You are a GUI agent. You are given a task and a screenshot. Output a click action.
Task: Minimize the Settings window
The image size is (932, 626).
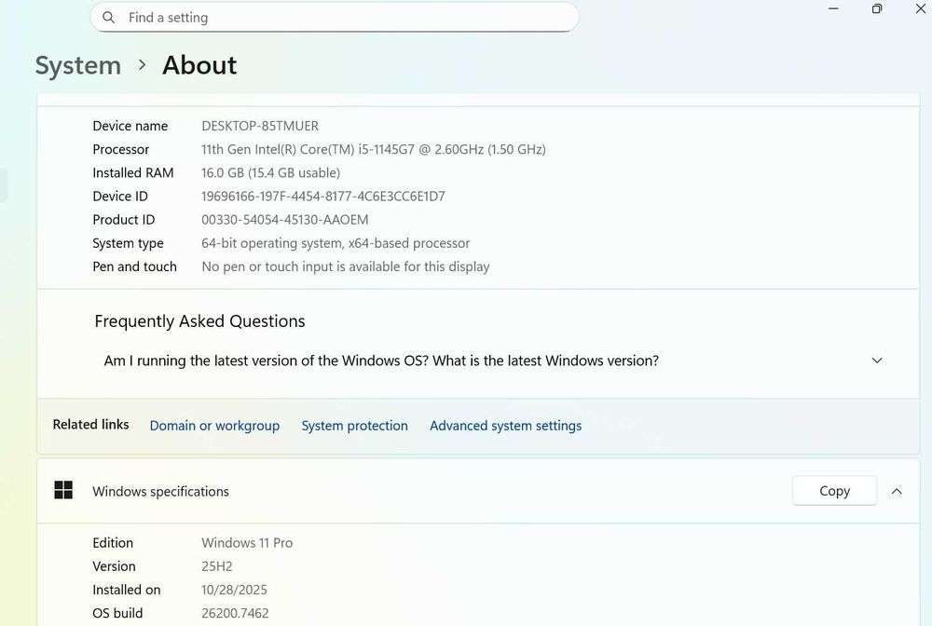(833, 9)
